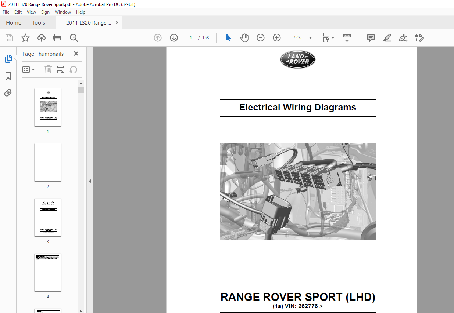Screen dimensions: 454x313
Task: Activate the Hand pan tool
Action: click(244, 38)
